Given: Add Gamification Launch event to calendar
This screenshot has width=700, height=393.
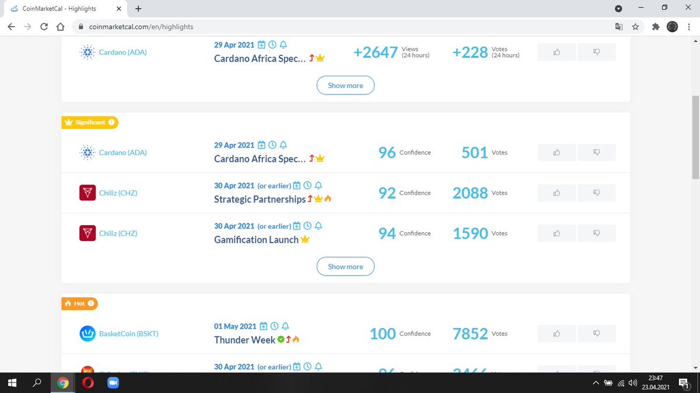Looking at the screenshot, I should tap(296, 226).
